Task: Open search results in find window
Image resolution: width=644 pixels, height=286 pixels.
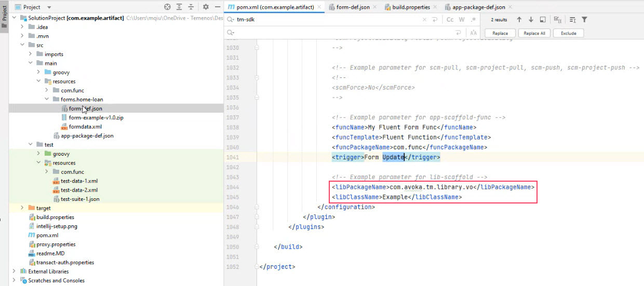Action: (x=543, y=20)
